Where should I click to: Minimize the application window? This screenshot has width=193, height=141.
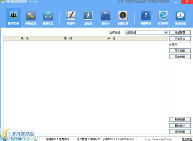point(176,2)
